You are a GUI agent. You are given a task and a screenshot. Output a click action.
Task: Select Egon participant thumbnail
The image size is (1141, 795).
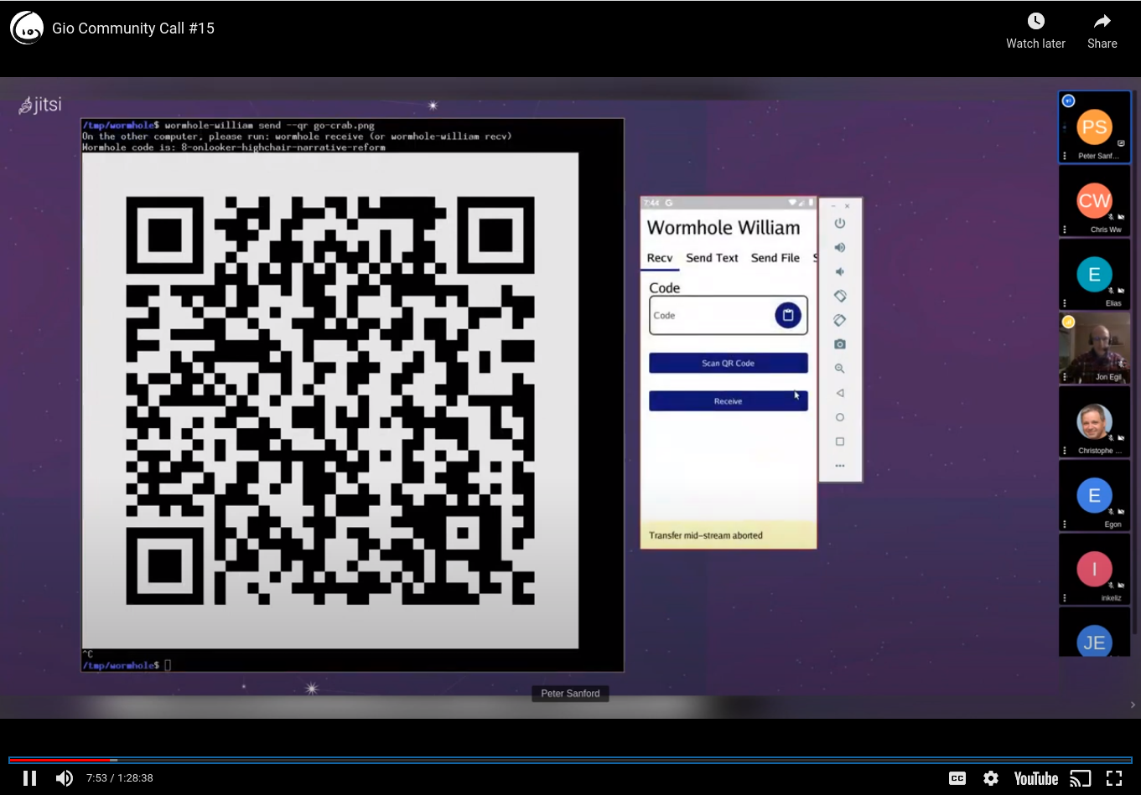(1095, 496)
